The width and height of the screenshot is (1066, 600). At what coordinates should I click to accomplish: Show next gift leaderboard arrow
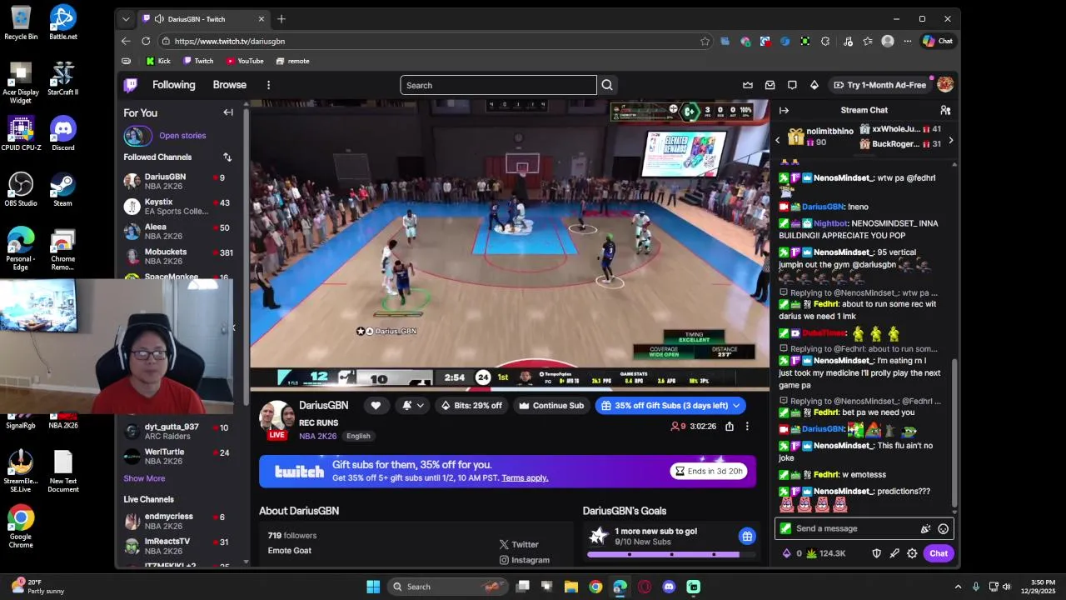950,140
